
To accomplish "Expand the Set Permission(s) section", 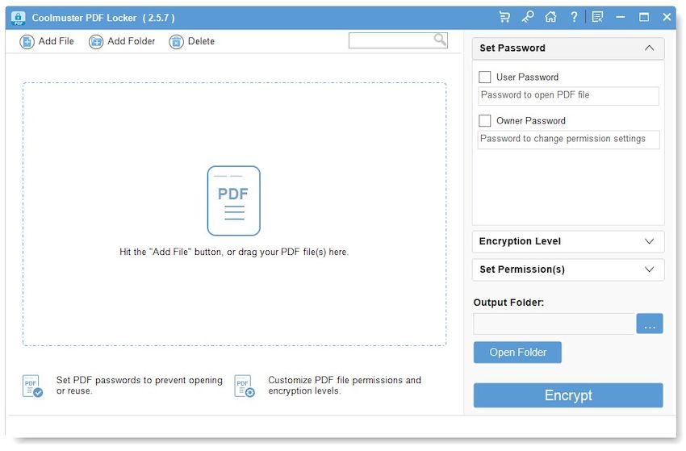I will pyautogui.click(x=568, y=269).
